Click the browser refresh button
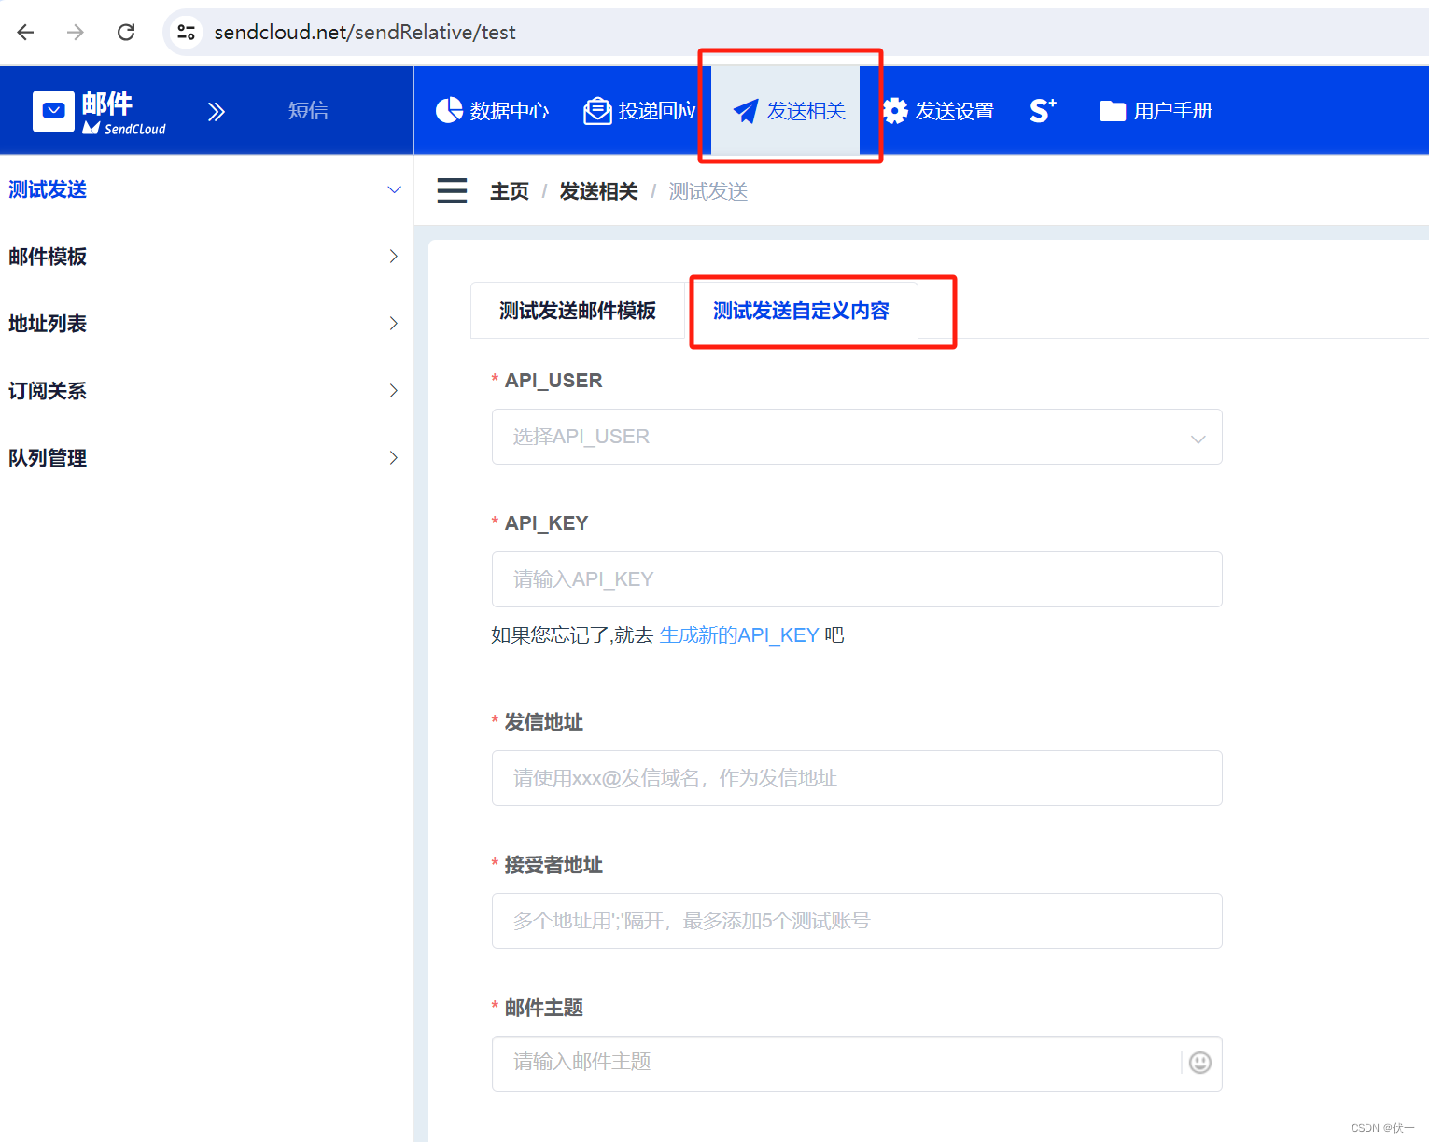Screen dimensions: 1429x1142 (125, 31)
